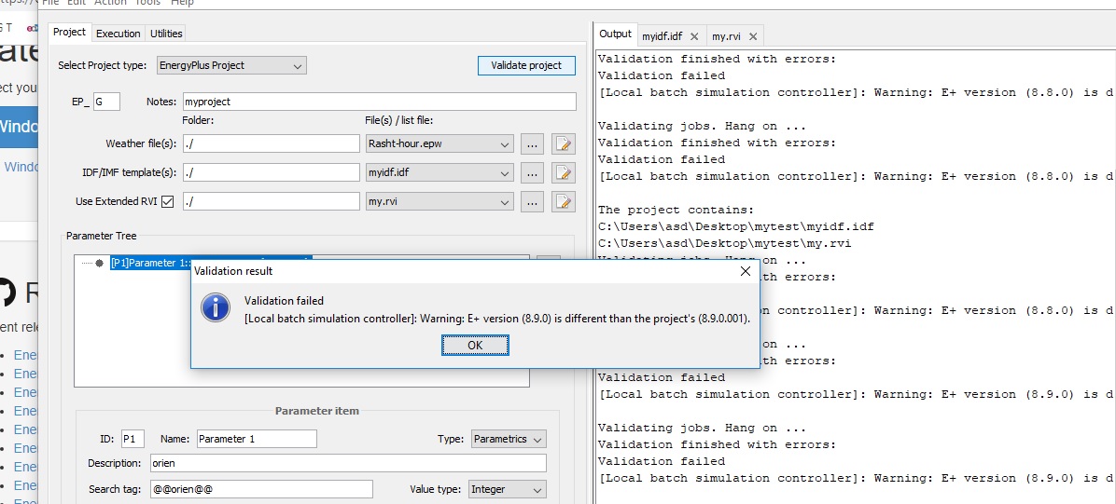The height and width of the screenshot is (504, 1116).
Task: Switch to the Execution tab
Action: (x=119, y=34)
